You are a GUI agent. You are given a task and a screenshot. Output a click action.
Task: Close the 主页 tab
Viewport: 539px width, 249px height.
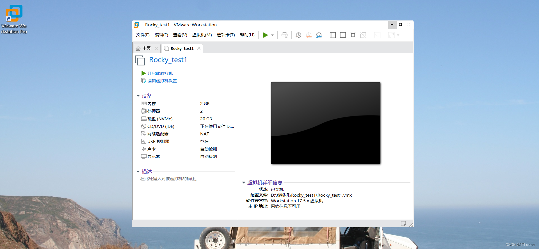pyautogui.click(x=156, y=48)
